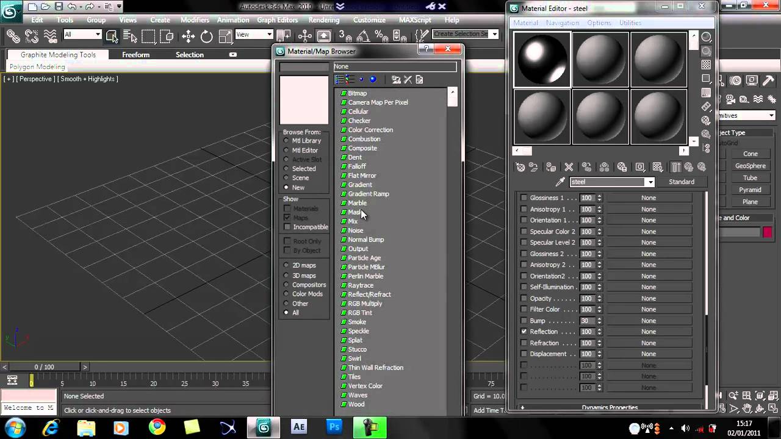
Task: Enable the Opacity map checkbox
Action: click(524, 298)
